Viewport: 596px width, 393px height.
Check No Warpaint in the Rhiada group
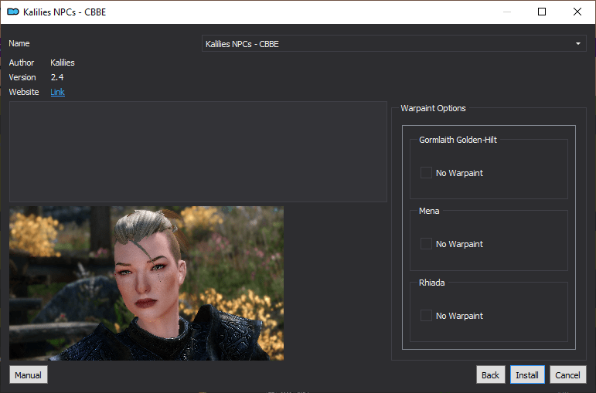[x=426, y=316]
